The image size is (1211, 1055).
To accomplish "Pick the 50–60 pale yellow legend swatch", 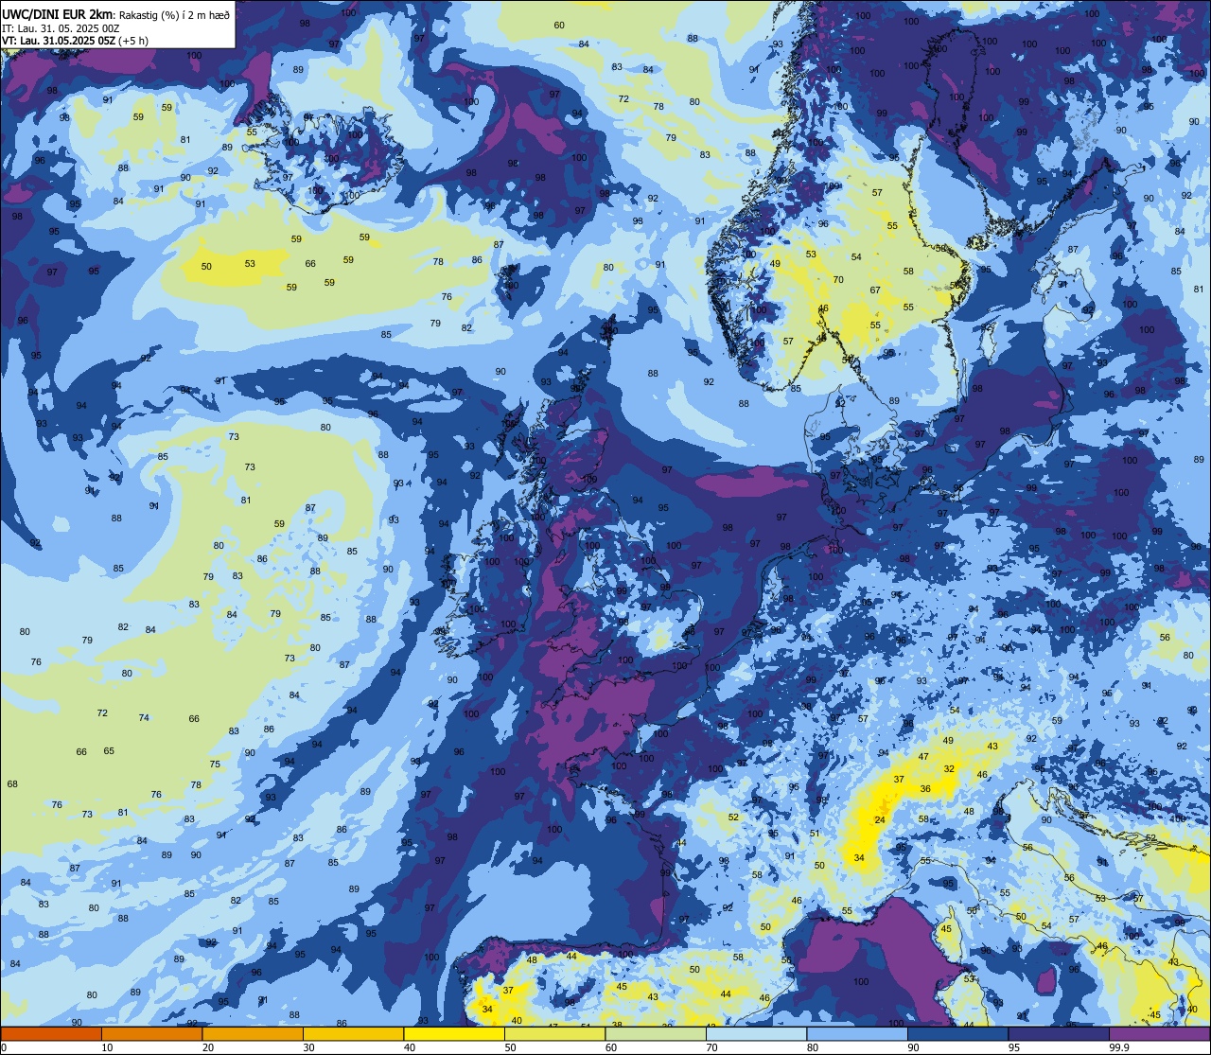I will click(554, 1034).
